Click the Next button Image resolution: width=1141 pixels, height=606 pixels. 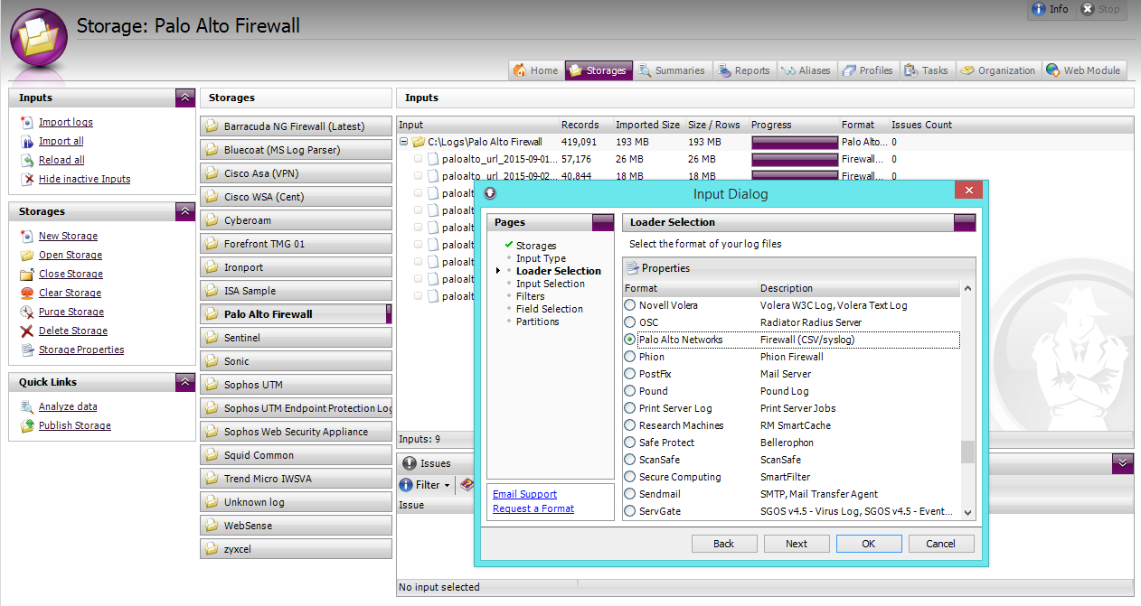point(797,544)
